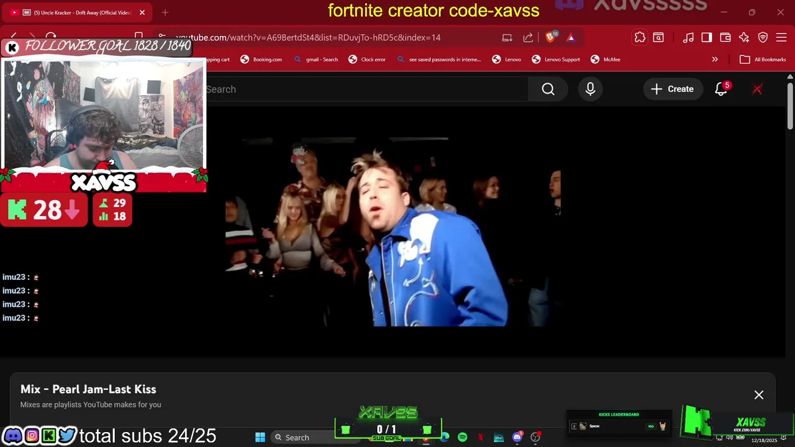Click the Mix - Pearl Jam-Last Kiss title
The image size is (795, 447).
click(88, 389)
